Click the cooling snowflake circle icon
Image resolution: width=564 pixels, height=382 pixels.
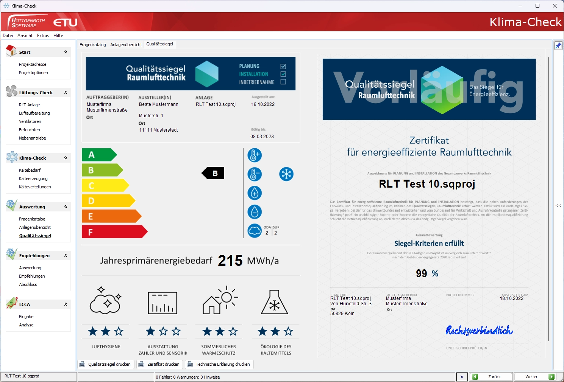coord(286,174)
